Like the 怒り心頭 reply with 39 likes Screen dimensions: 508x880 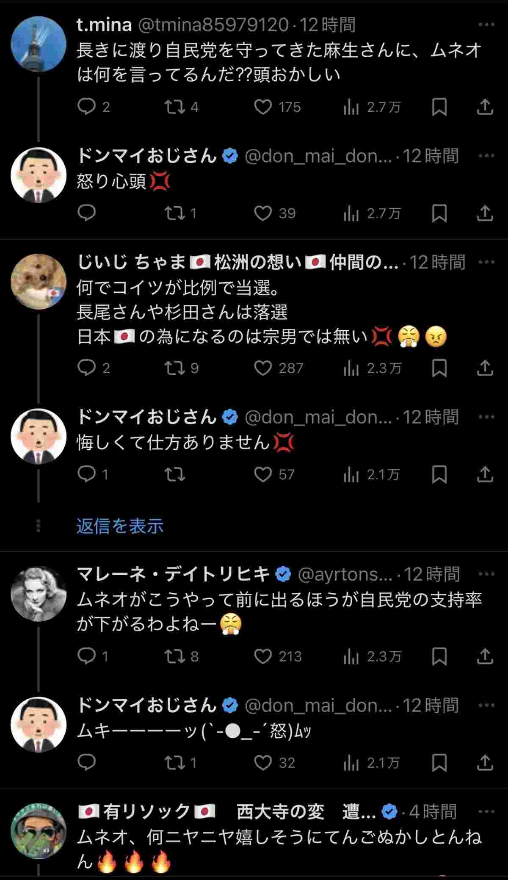tap(263, 213)
